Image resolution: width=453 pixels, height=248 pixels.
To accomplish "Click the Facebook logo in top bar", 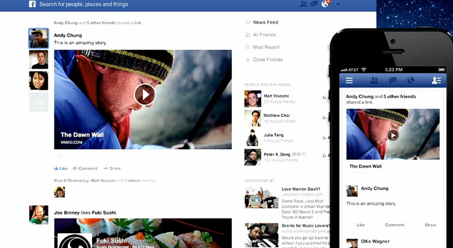I will pyautogui.click(x=32, y=4).
